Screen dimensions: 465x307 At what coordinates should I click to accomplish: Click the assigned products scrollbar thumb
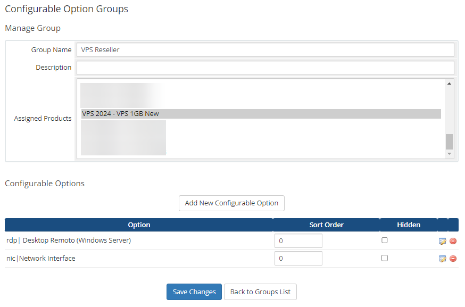click(449, 142)
